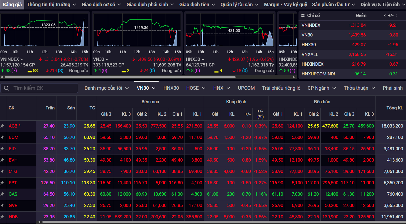Image resolution: width=406 pixels, height=224 pixels.
Task: Open Margin - Vay ký quỹ menu
Action: coord(286,5)
